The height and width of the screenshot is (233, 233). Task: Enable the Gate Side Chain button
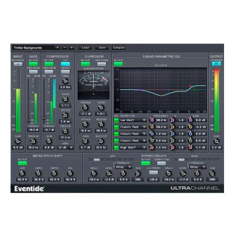click(33, 72)
